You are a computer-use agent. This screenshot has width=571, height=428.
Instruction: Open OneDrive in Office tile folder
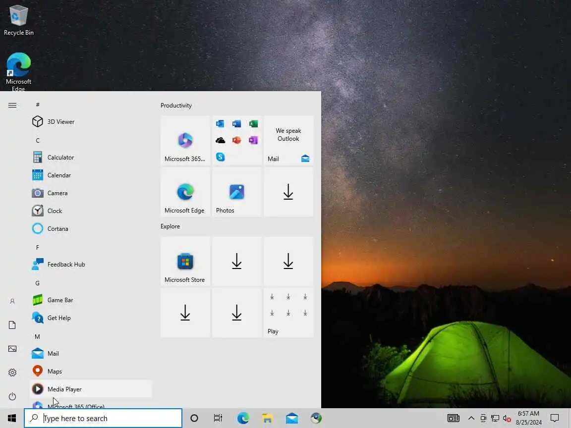click(220, 140)
